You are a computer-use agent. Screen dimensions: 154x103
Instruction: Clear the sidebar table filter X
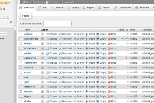(6, 34)
